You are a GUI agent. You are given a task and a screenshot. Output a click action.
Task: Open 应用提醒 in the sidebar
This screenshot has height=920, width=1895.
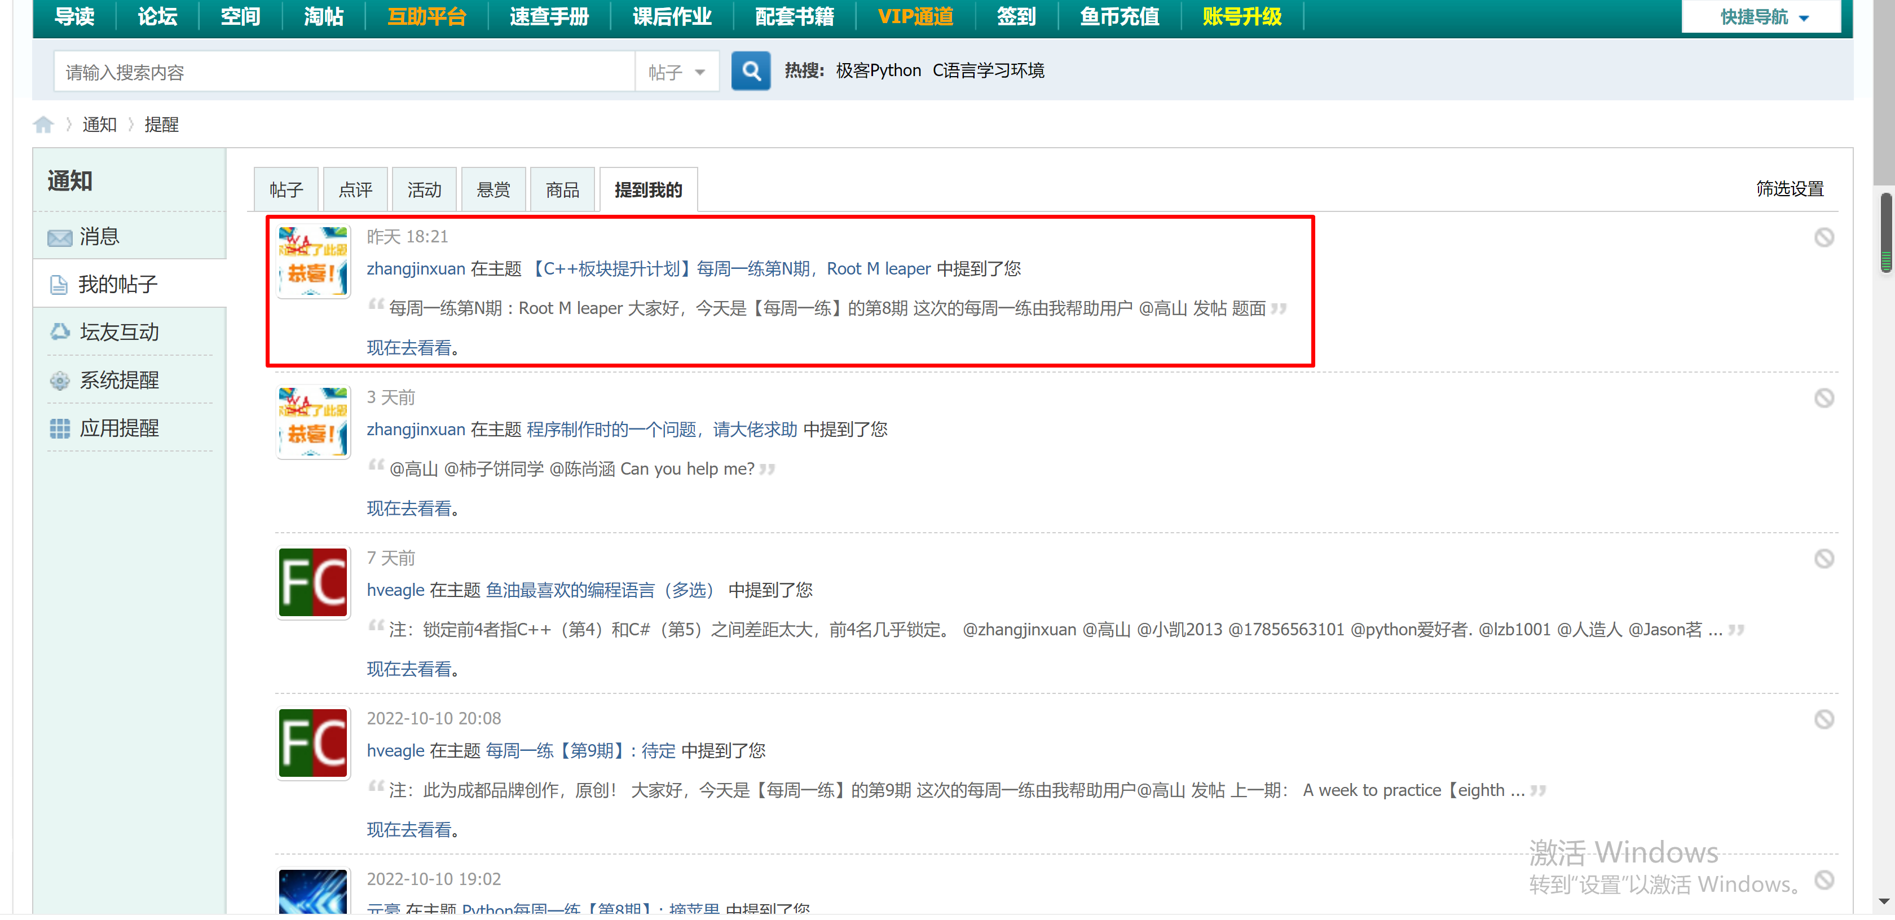point(130,427)
